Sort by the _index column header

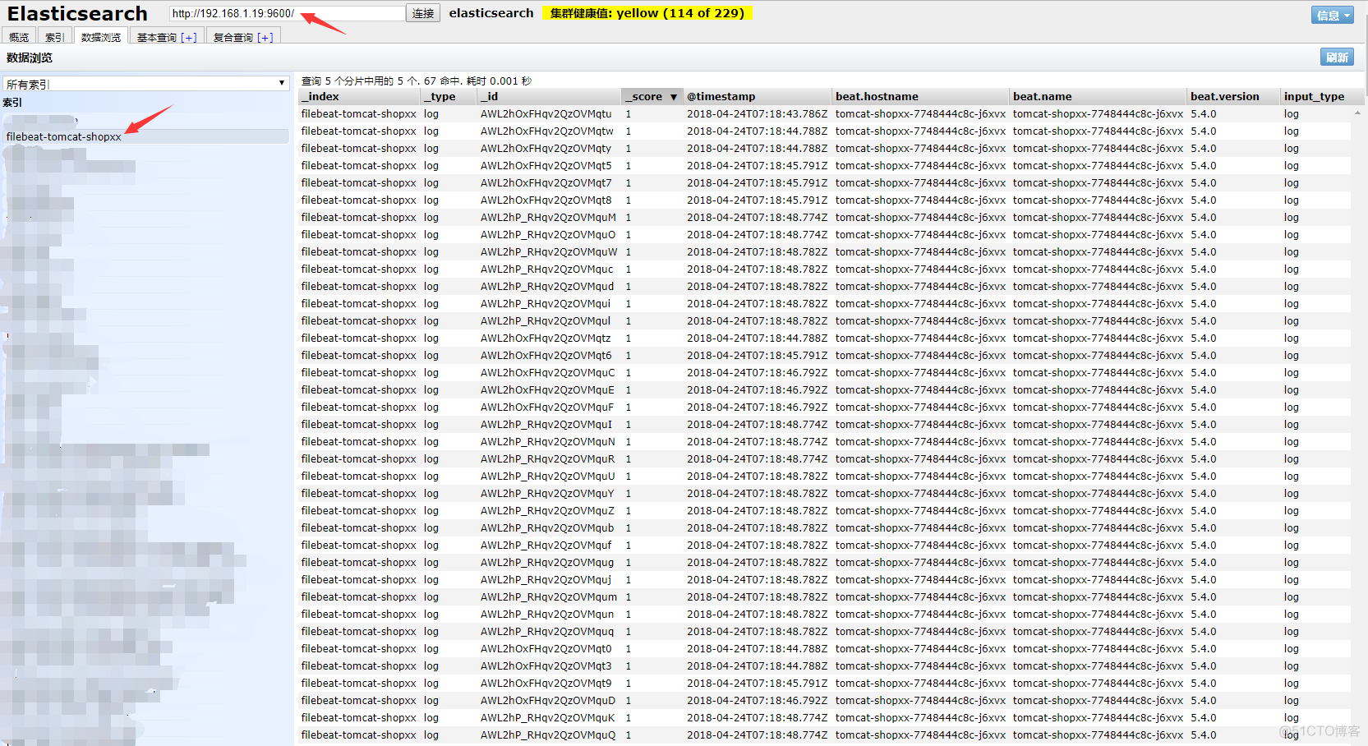tap(360, 96)
